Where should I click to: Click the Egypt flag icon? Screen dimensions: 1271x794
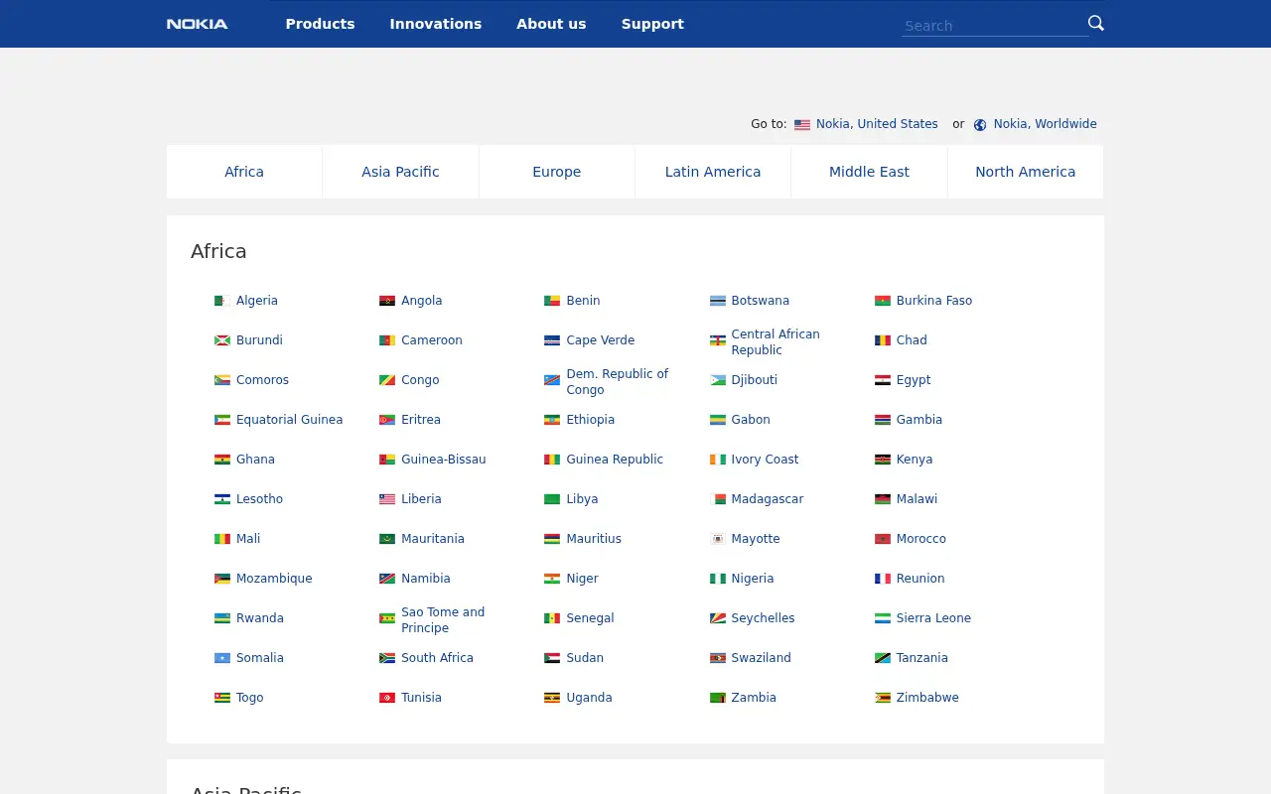883,380
